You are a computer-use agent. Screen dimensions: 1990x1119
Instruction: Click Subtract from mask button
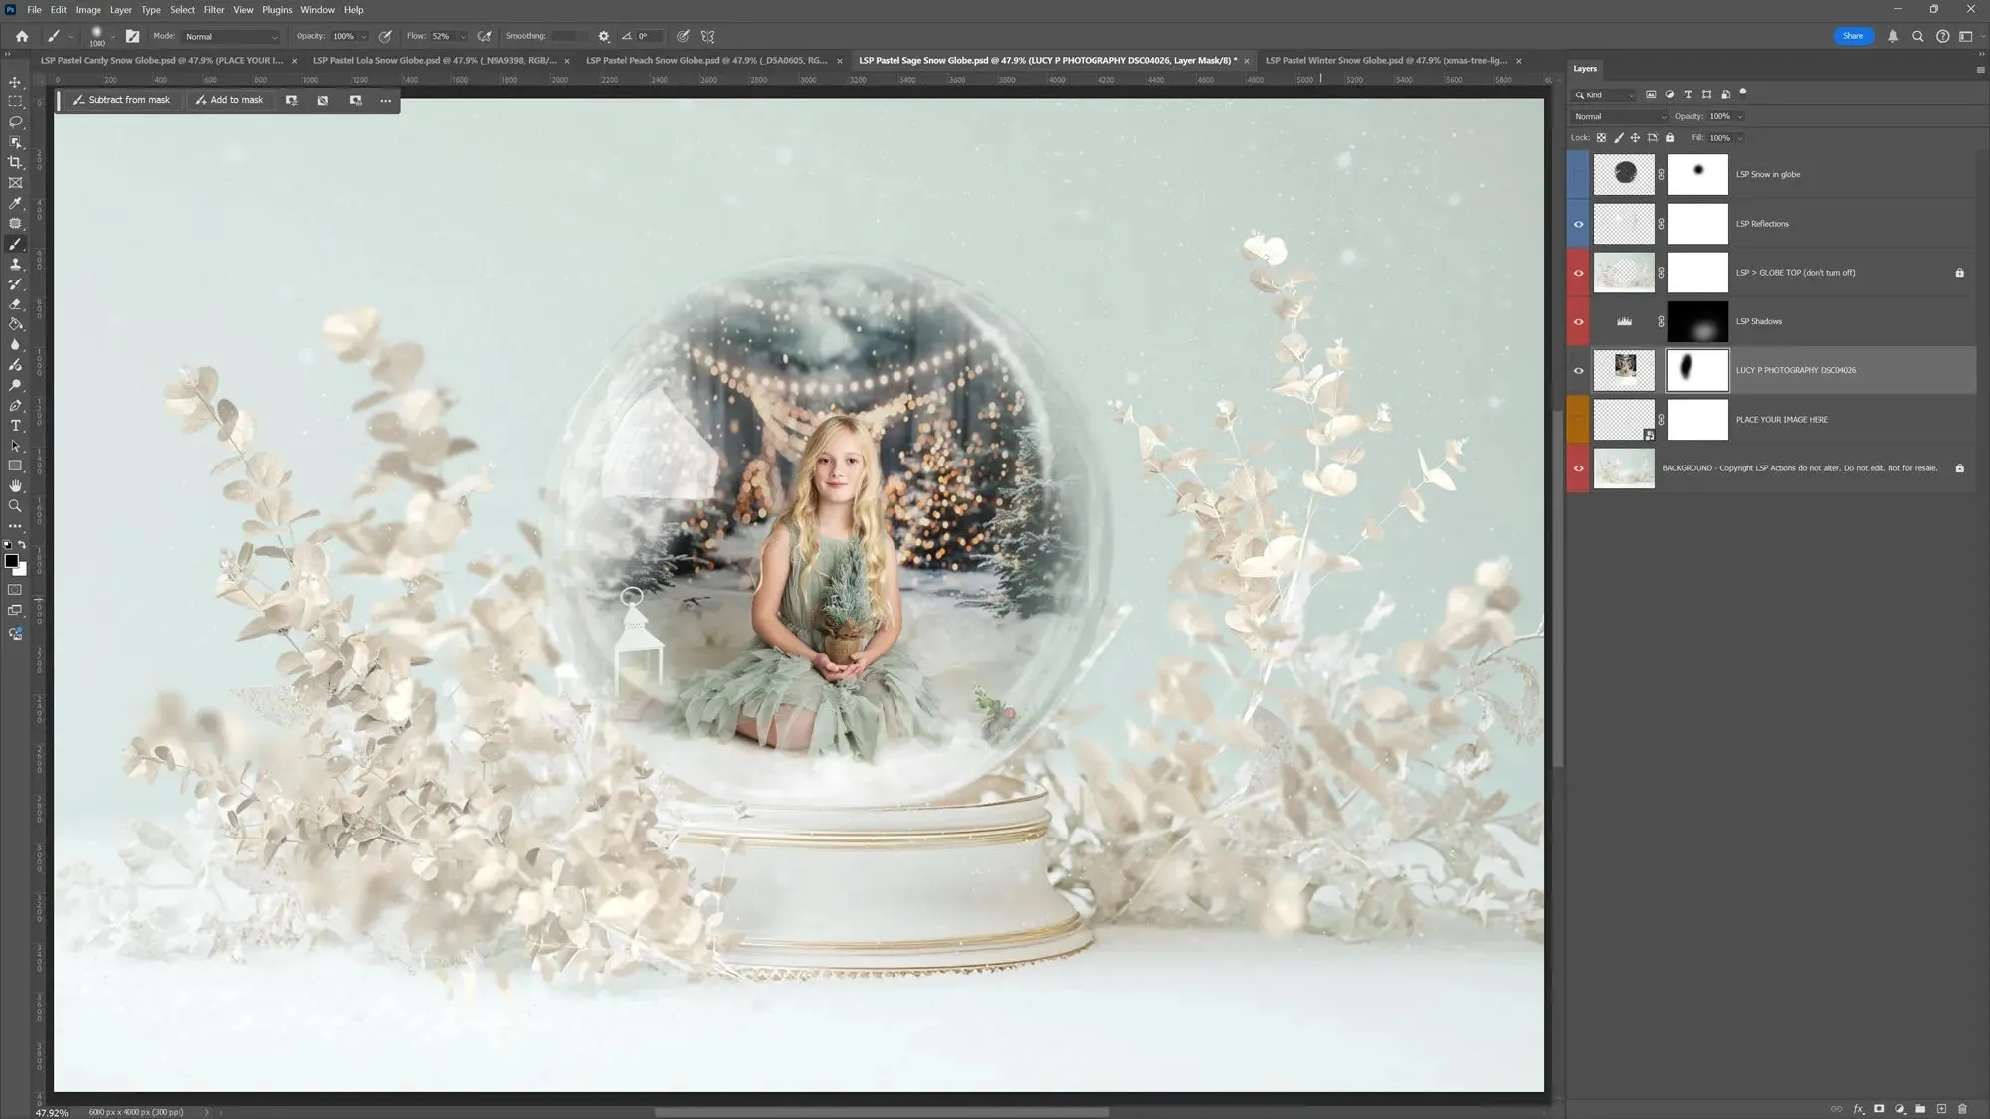point(121,100)
